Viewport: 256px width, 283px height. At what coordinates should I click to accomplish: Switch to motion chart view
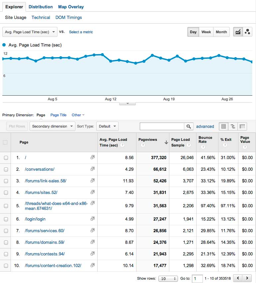(x=247, y=32)
